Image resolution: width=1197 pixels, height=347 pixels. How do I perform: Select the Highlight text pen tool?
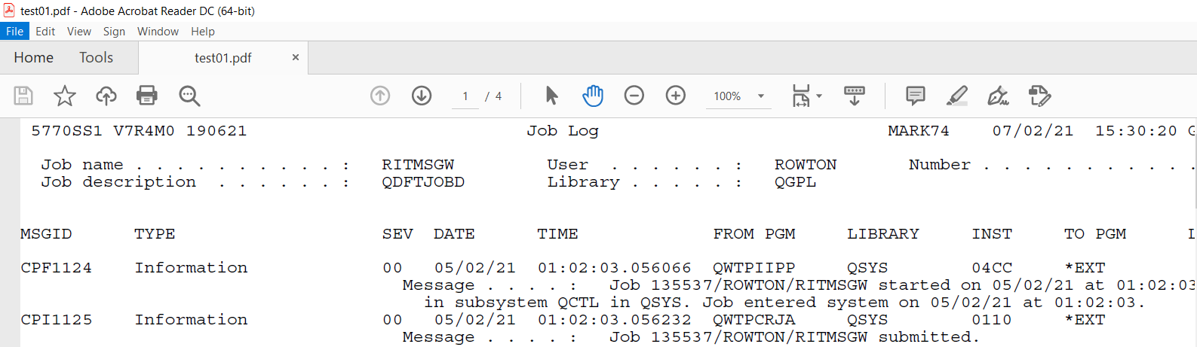click(956, 96)
